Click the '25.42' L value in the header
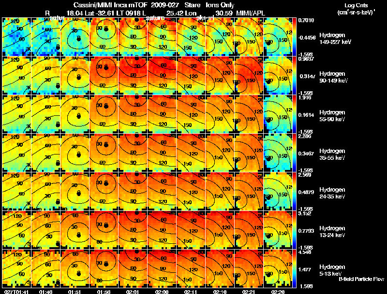The height and width of the screenshot is (294, 387). tap(175, 13)
